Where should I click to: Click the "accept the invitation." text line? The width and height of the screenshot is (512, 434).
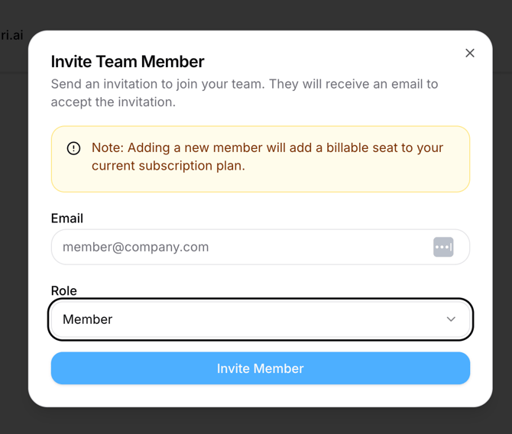(113, 102)
